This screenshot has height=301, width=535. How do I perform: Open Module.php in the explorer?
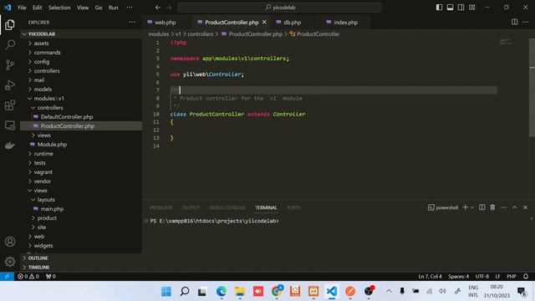point(81,145)
